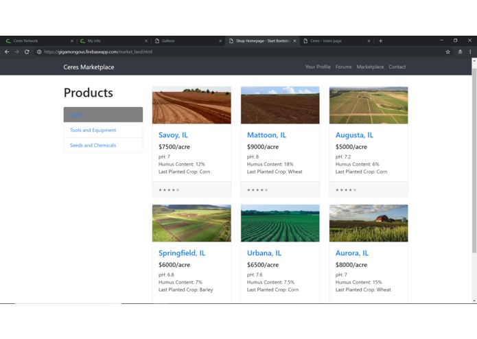Viewport: 477px width, 339px height.
Task: Click the browser forward arrow
Action: [x=16, y=52]
